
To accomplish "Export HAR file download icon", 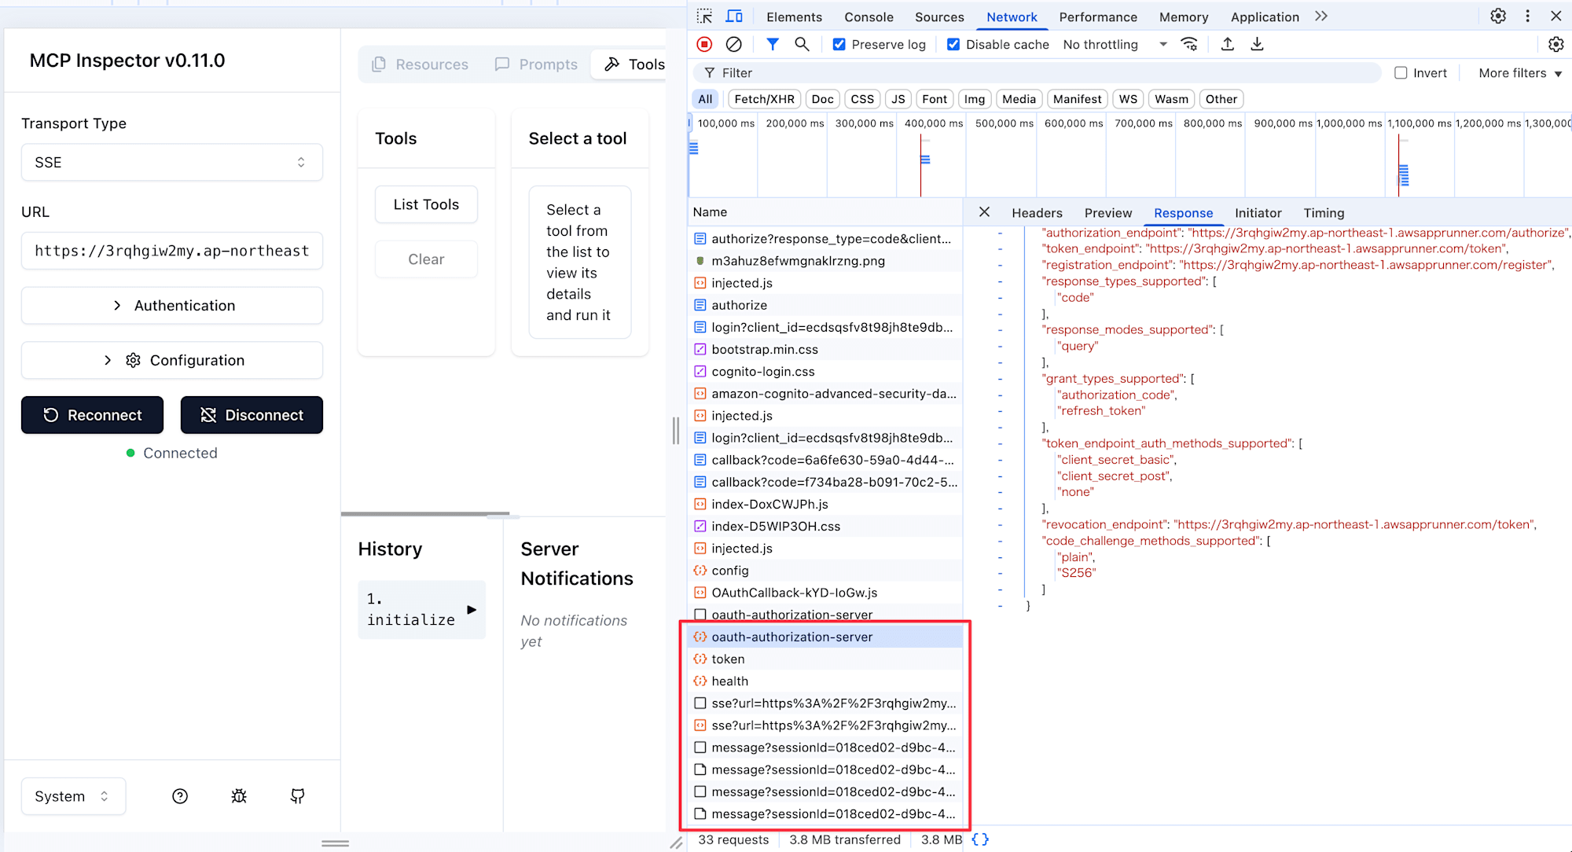I will pyautogui.click(x=1257, y=44).
